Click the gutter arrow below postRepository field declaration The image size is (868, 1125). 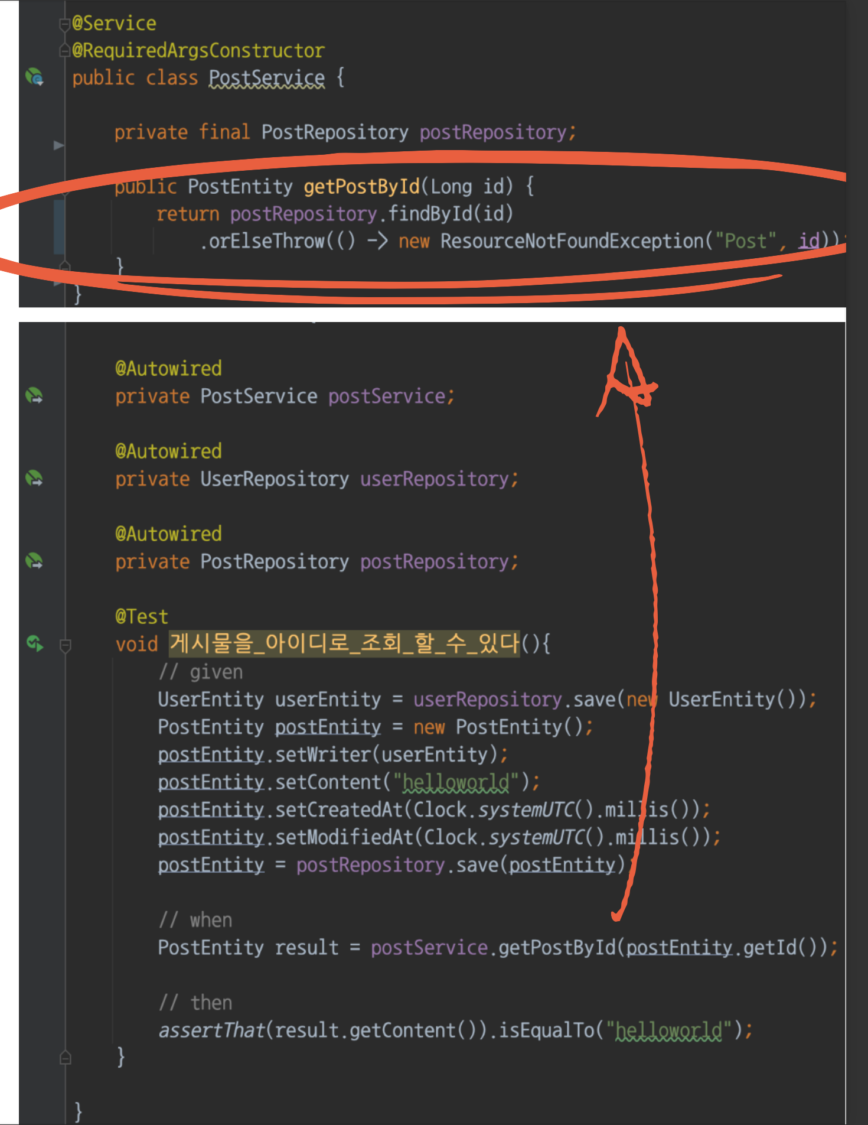pyautogui.click(x=58, y=145)
